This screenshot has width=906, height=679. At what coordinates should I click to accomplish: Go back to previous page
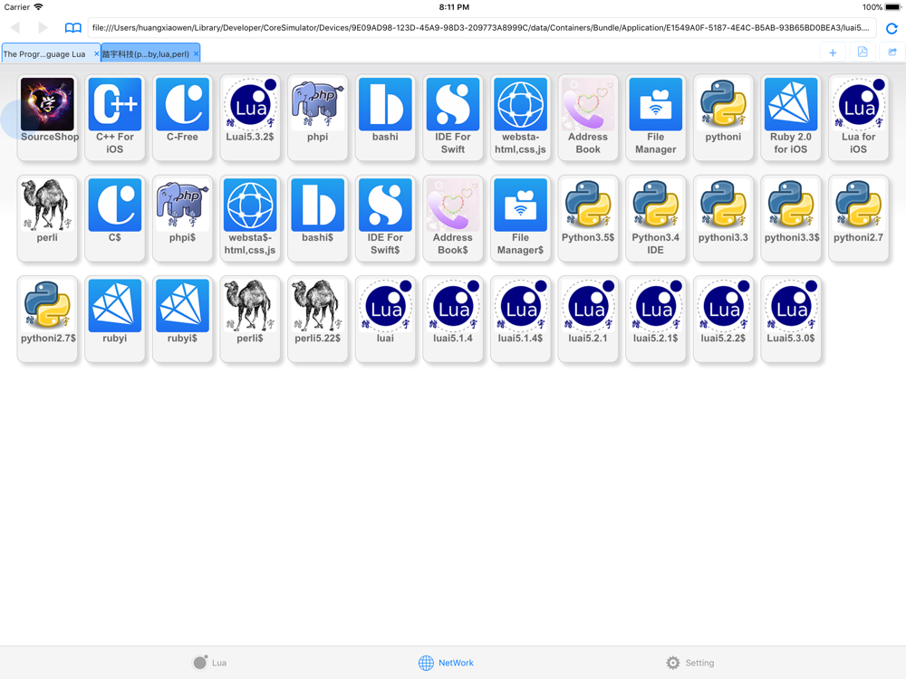pos(15,28)
